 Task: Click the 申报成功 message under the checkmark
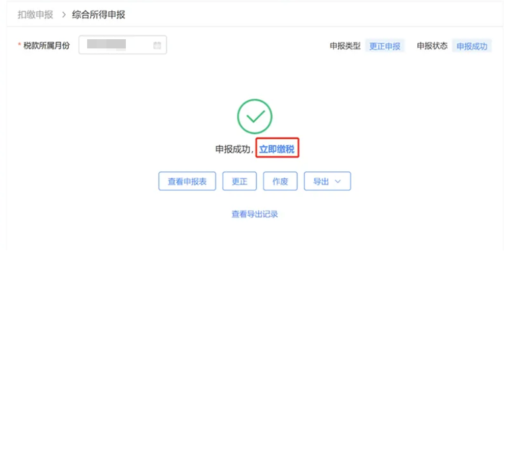pos(233,149)
